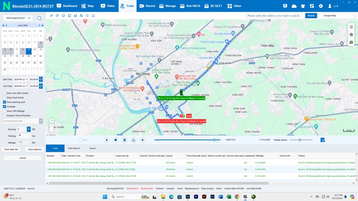Click the flag marker tool icon
The height and width of the screenshot is (201, 358).
[57, 15]
